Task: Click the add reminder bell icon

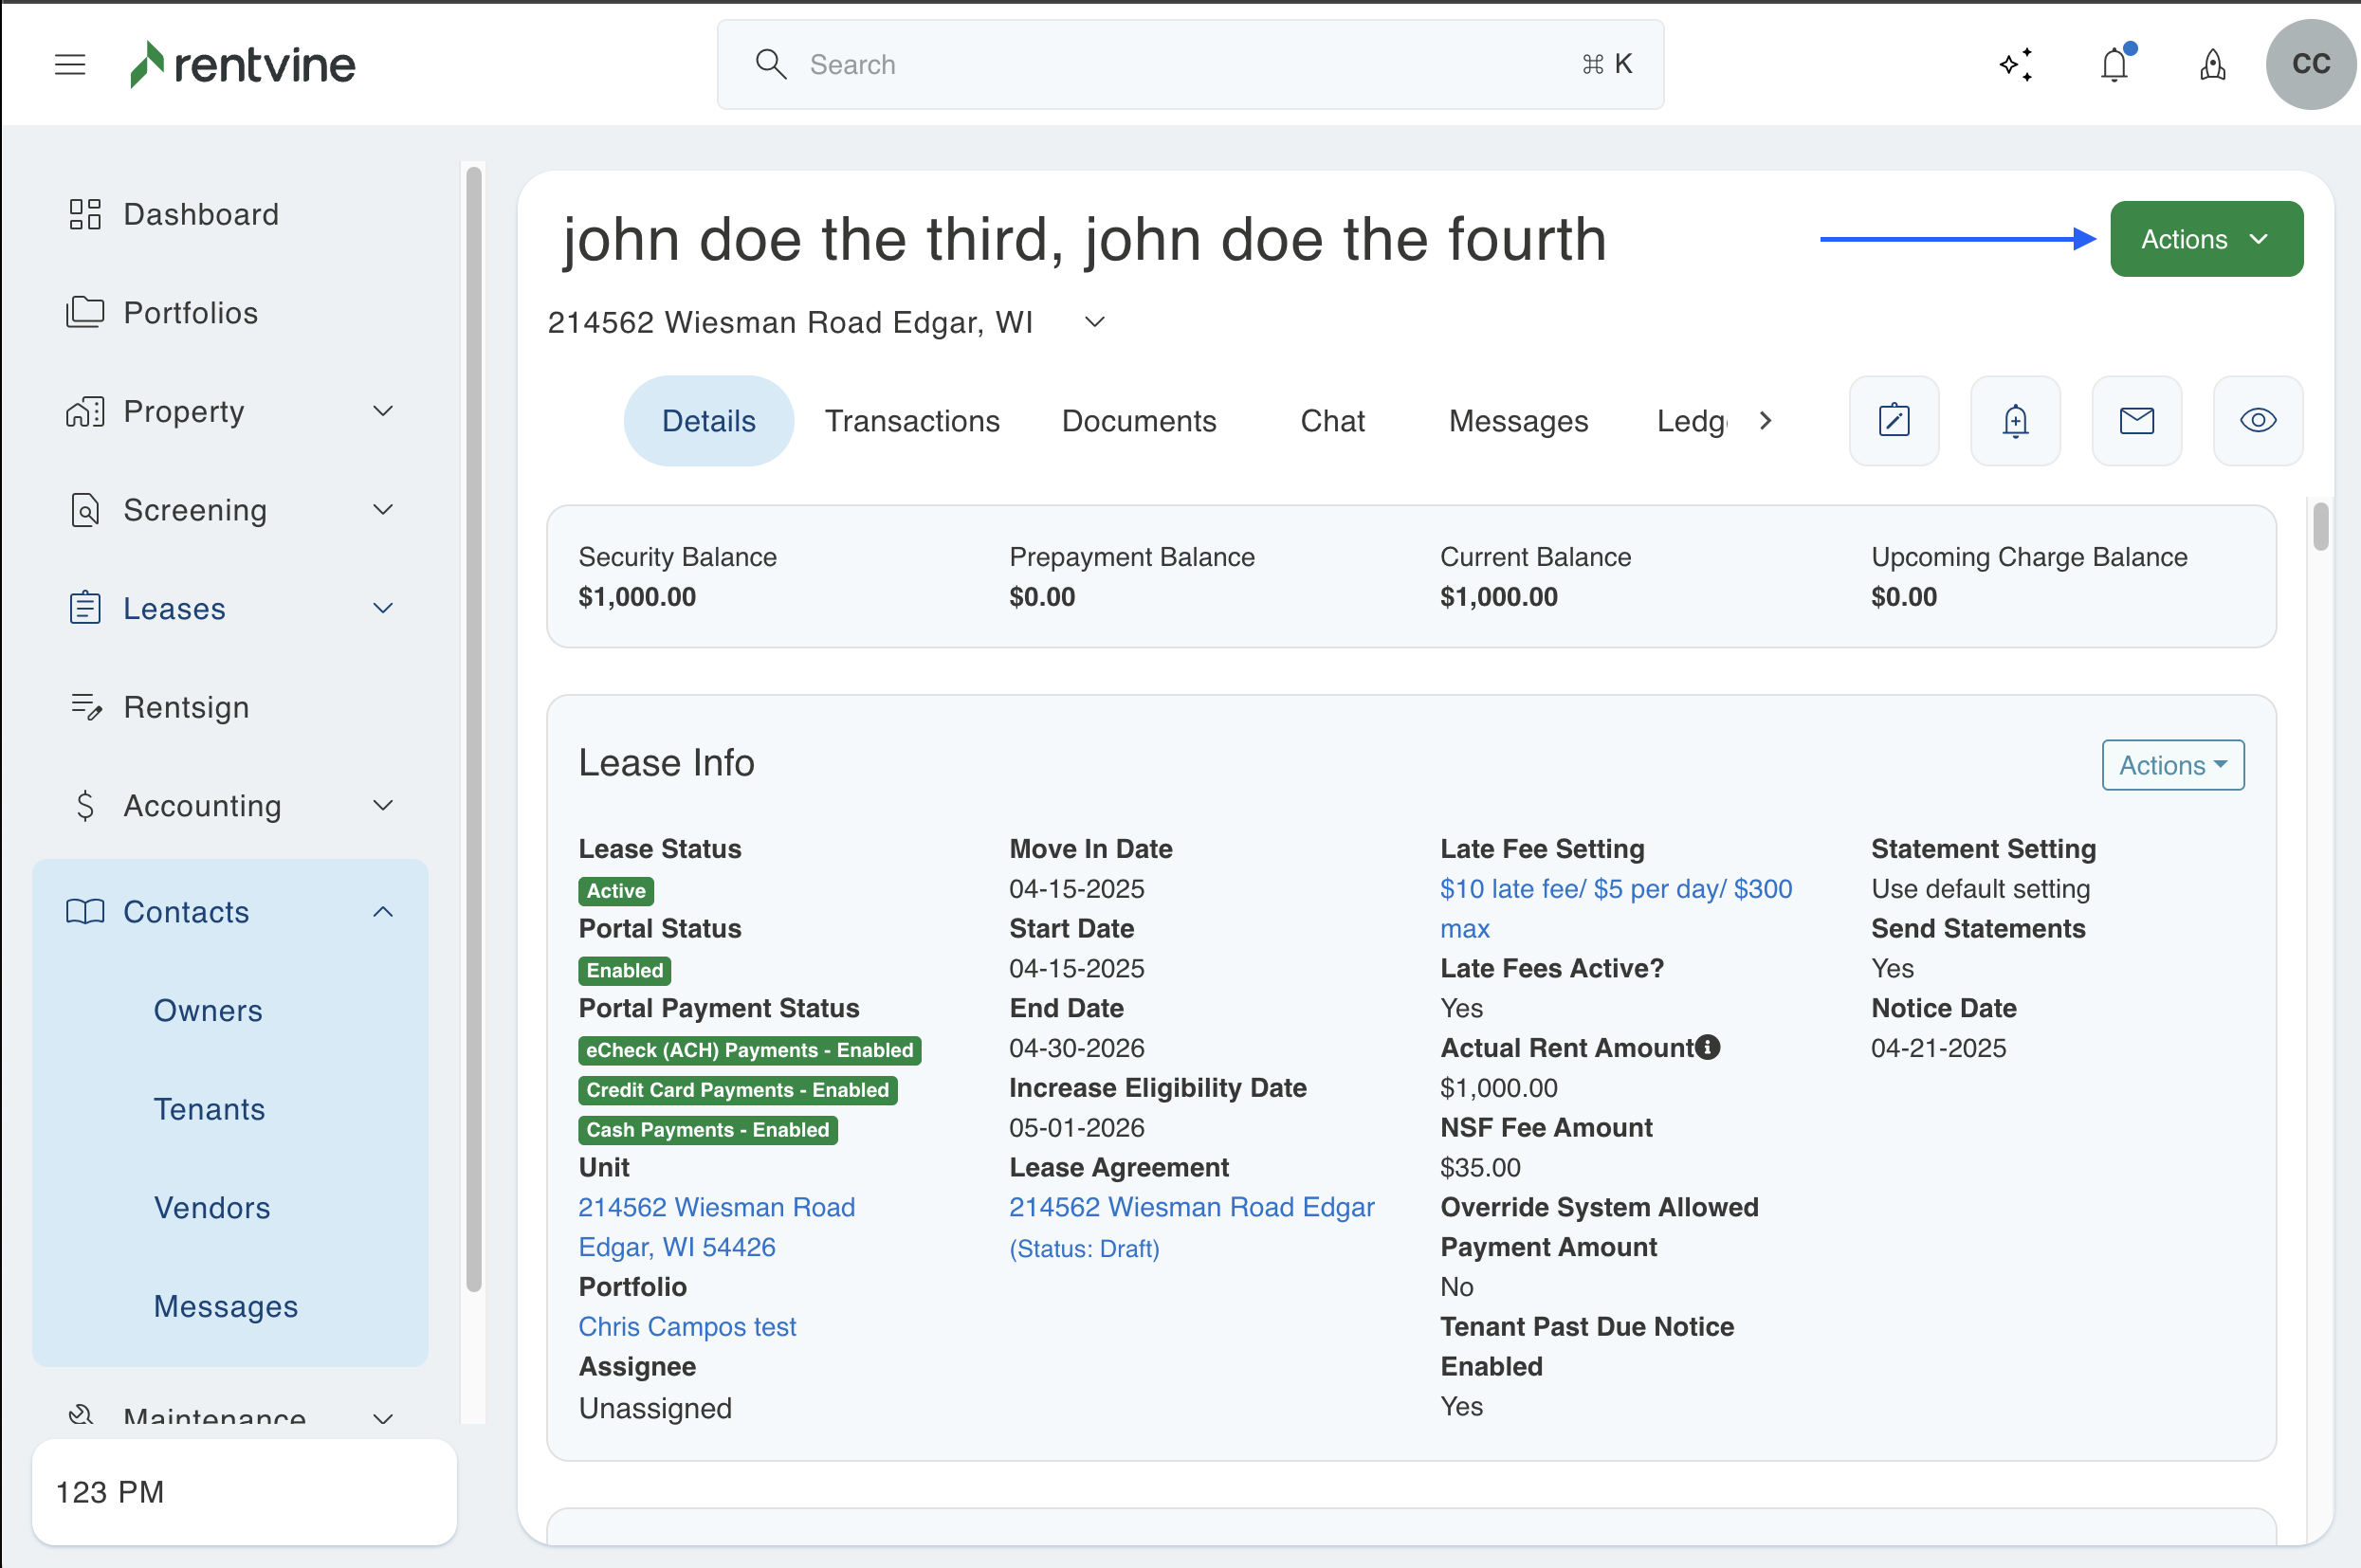Action: [x=2015, y=421]
